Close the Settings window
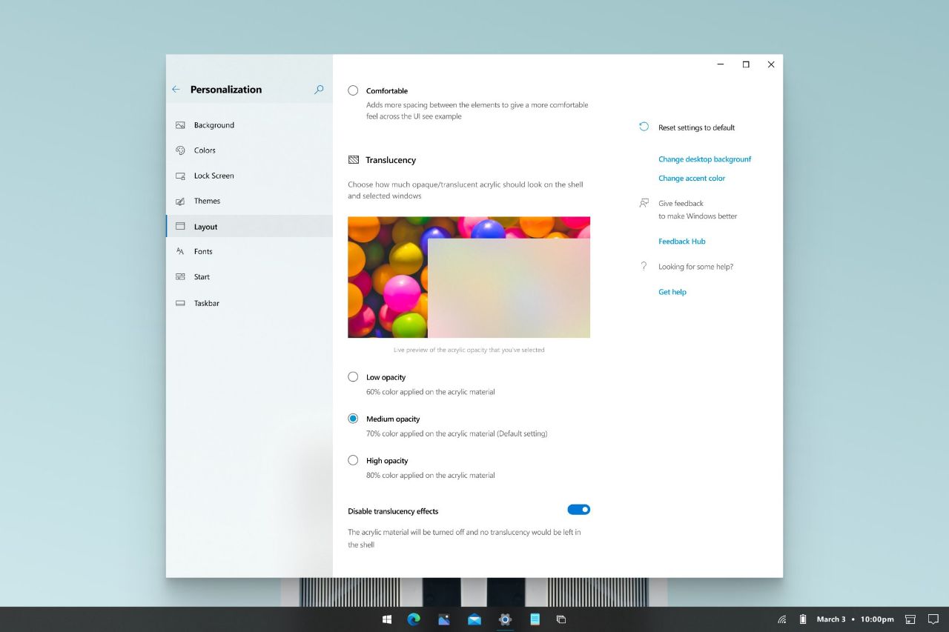 (771, 64)
